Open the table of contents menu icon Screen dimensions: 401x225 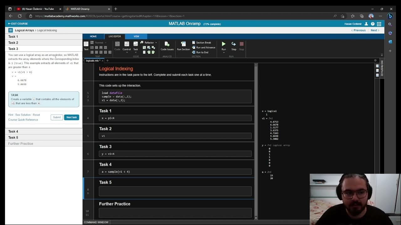click(x=10, y=30)
